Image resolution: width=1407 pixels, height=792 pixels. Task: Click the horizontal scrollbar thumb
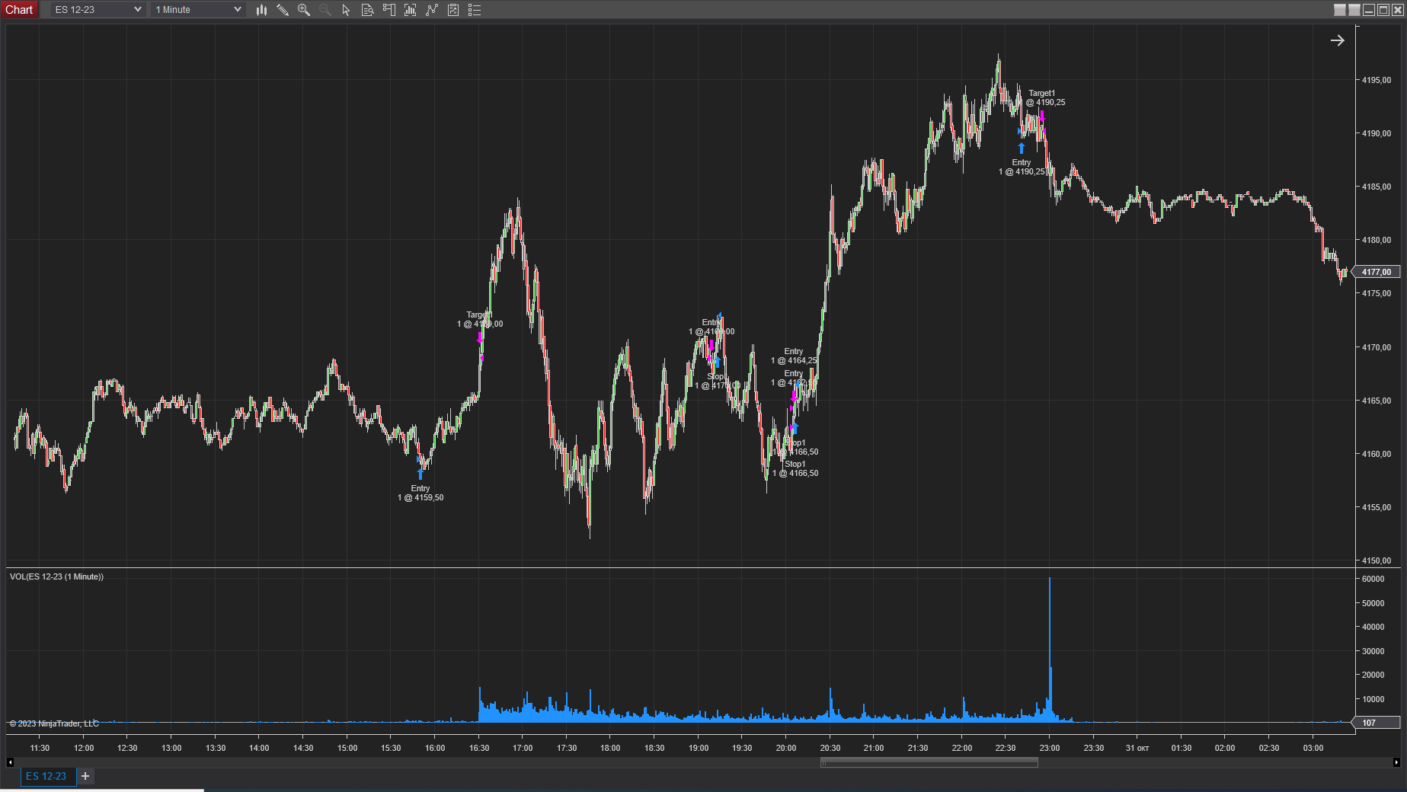(929, 762)
